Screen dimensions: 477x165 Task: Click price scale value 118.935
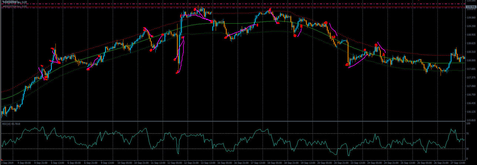471,35
